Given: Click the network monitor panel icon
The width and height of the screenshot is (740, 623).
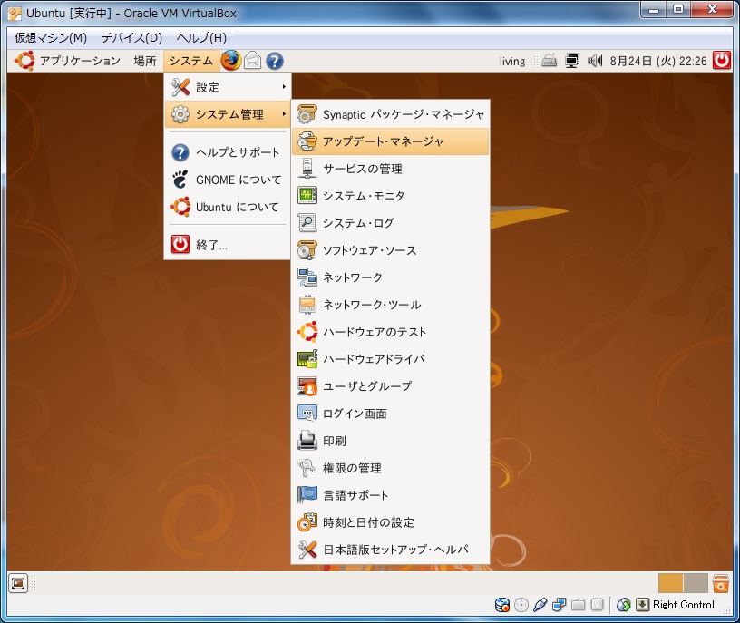Looking at the screenshot, I should click(572, 61).
